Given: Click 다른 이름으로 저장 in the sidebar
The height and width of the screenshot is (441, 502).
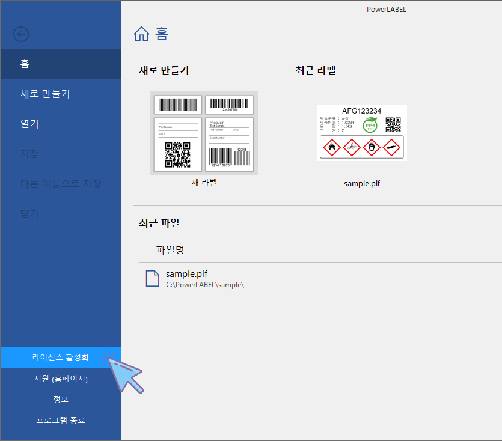Looking at the screenshot, I should point(60,184).
